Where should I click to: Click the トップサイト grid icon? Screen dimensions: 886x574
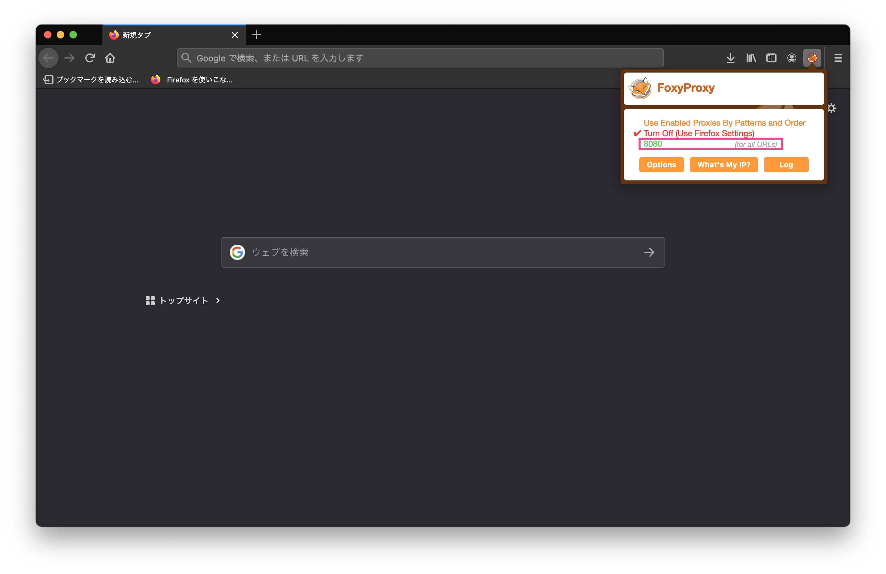click(x=150, y=301)
